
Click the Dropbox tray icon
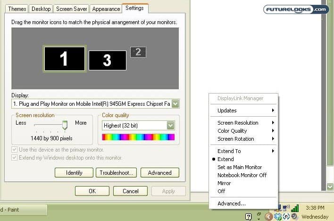click(278, 216)
